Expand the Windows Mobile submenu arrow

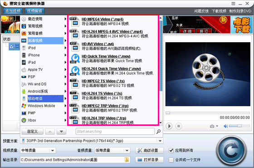pyautogui.click(x=65, y=106)
